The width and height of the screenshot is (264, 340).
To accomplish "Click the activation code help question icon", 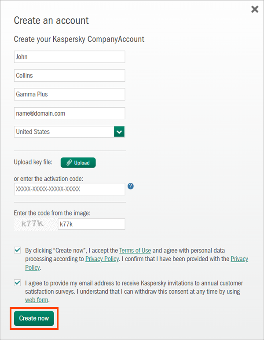I will [x=131, y=186].
